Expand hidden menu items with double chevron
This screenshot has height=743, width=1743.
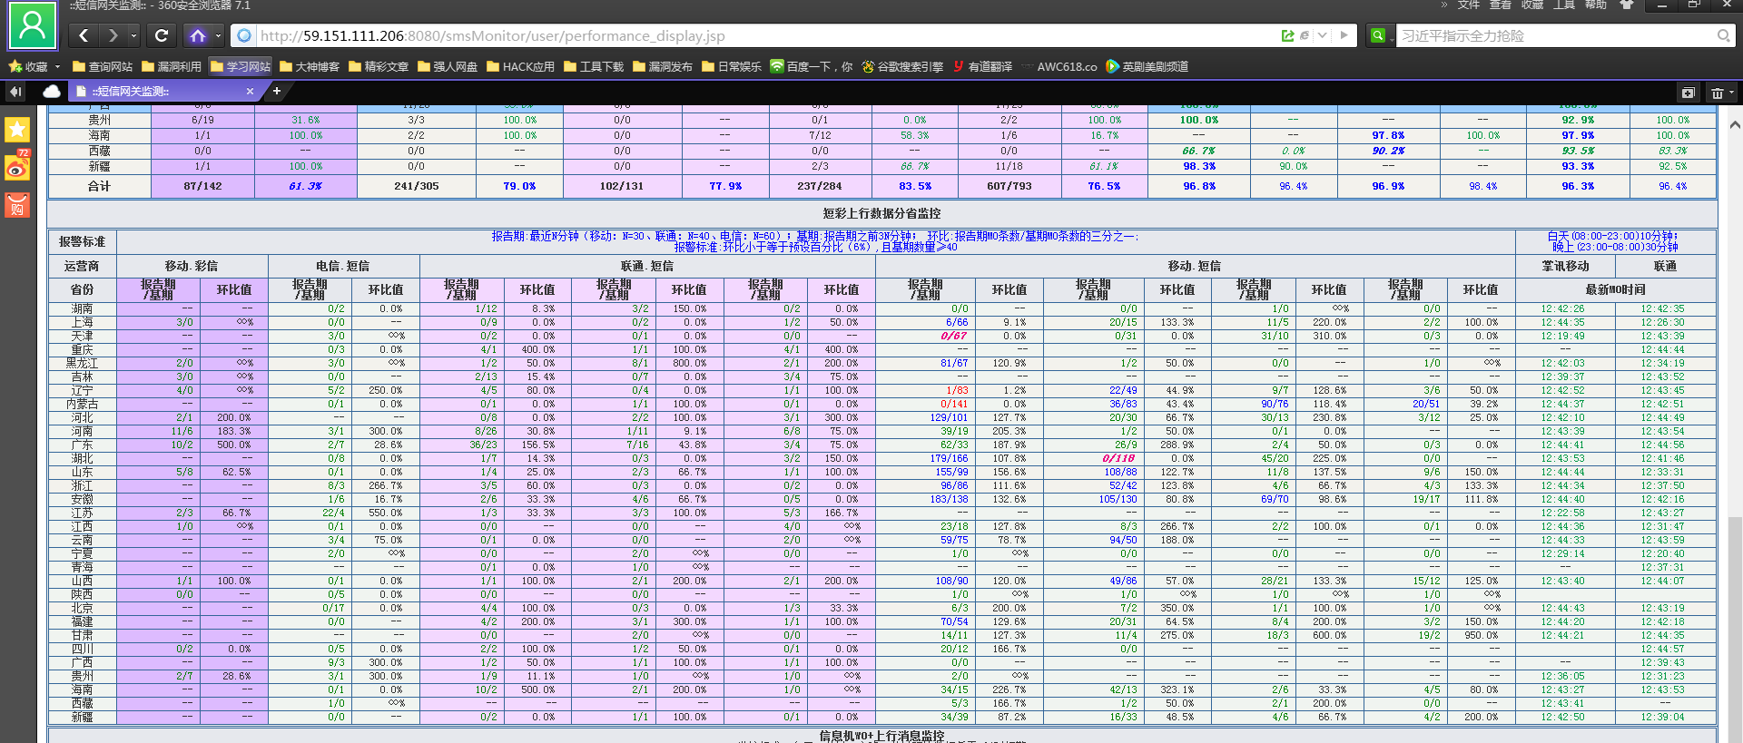pyautogui.click(x=1444, y=5)
